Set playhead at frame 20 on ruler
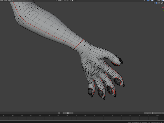This screenshot has width=164, height=123. [13, 115]
